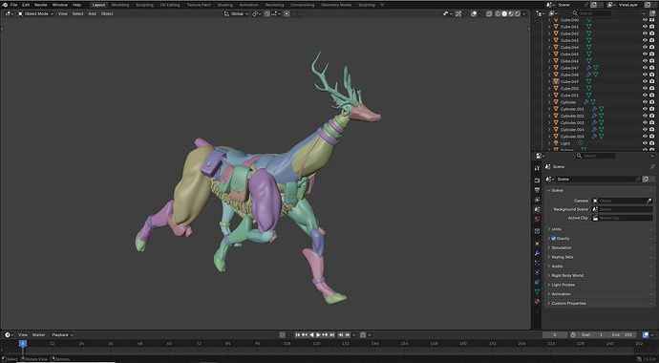Click the timeline playhead at frame 0

(23, 344)
